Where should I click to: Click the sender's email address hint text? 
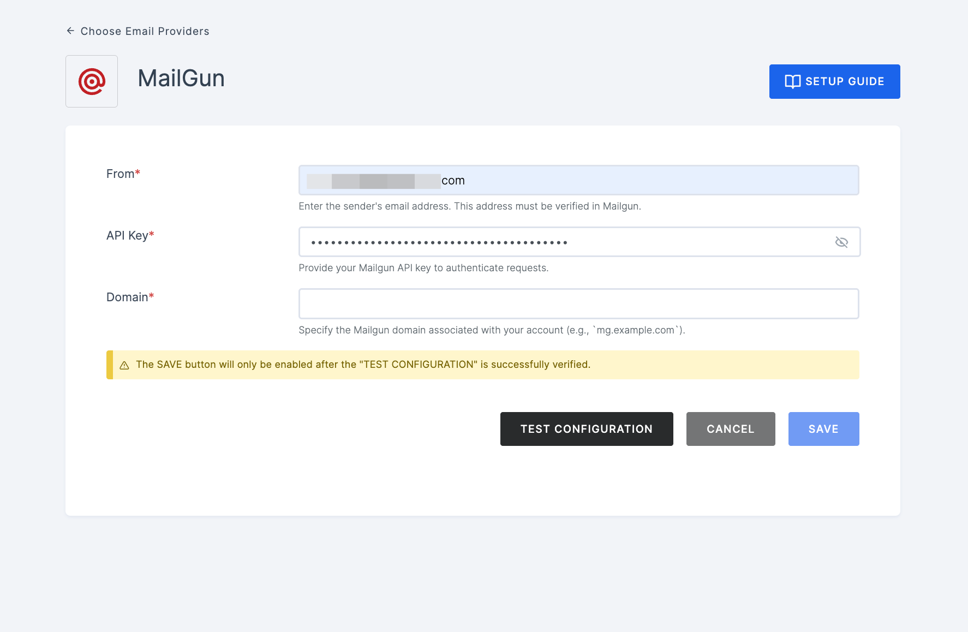[470, 206]
